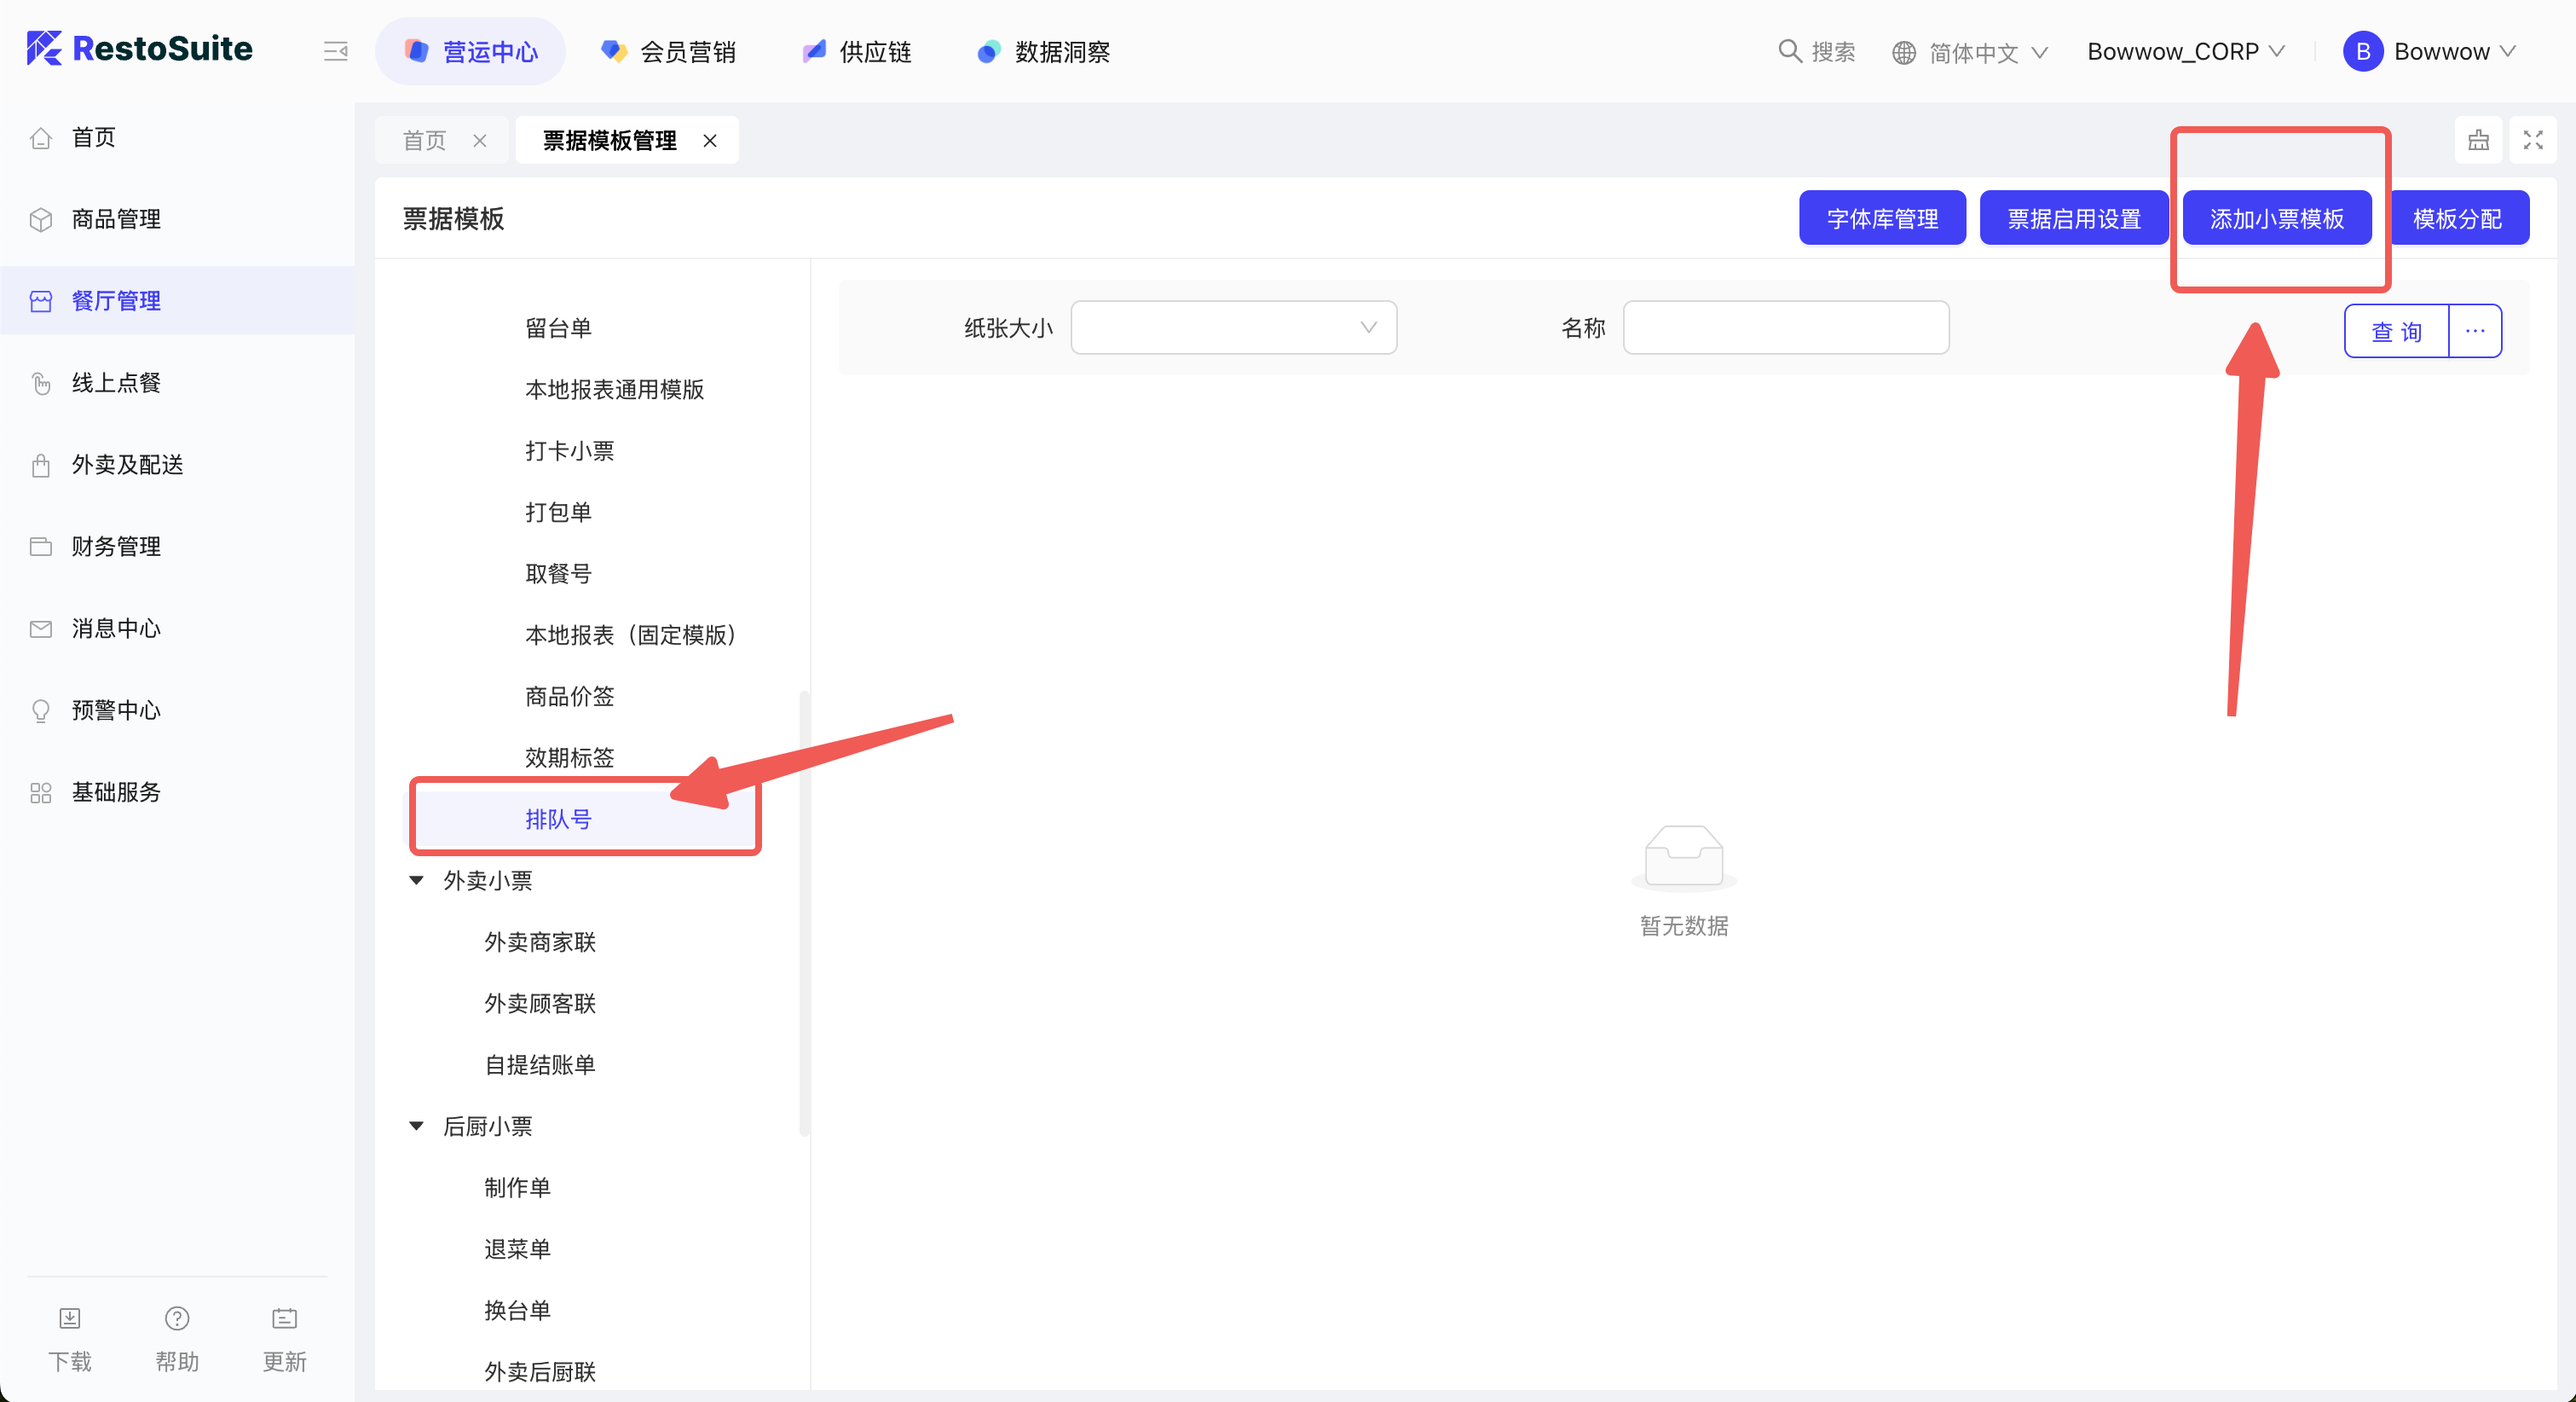Image resolution: width=2576 pixels, height=1402 pixels.
Task: Switch to the 会员营销 top menu
Action: point(669,52)
